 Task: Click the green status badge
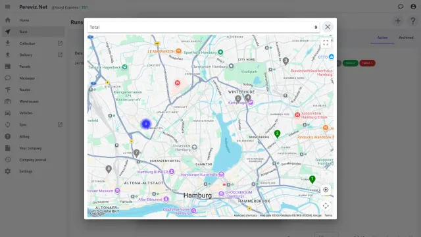[x=350, y=63]
